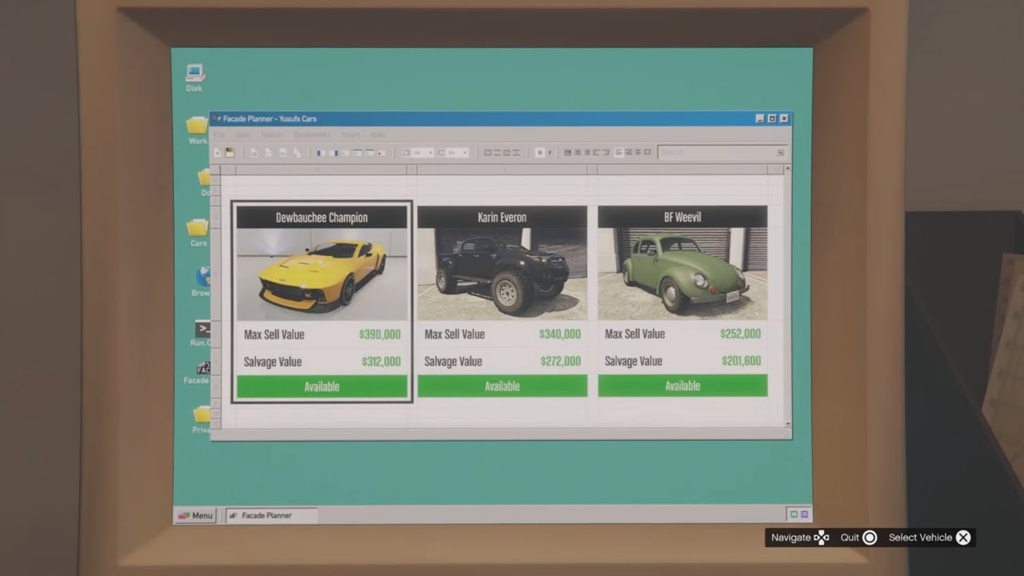The image size is (1024, 576).
Task: Click the scrollbar down arrow
Action: [787, 423]
